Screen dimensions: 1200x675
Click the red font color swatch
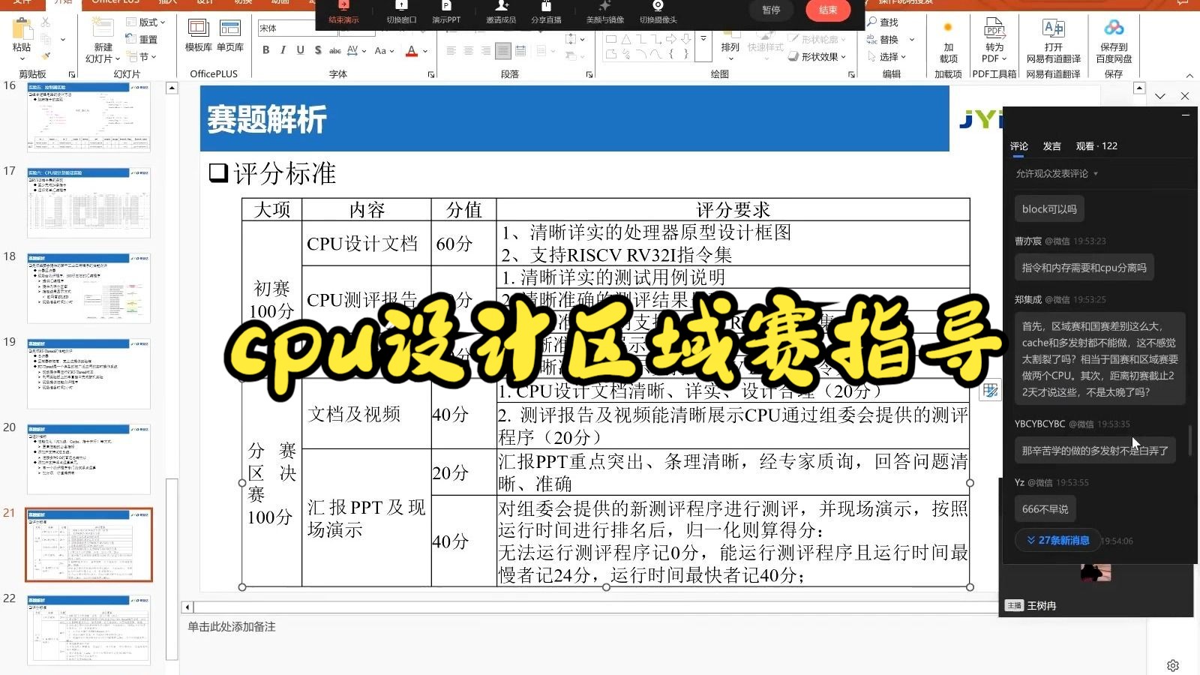click(x=412, y=50)
